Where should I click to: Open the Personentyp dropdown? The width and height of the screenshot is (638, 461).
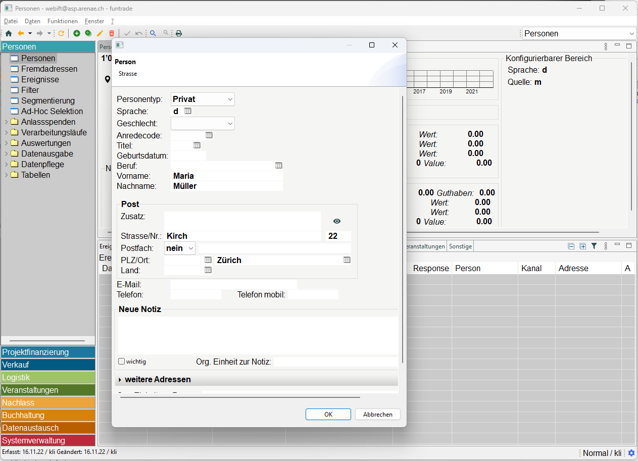click(203, 99)
